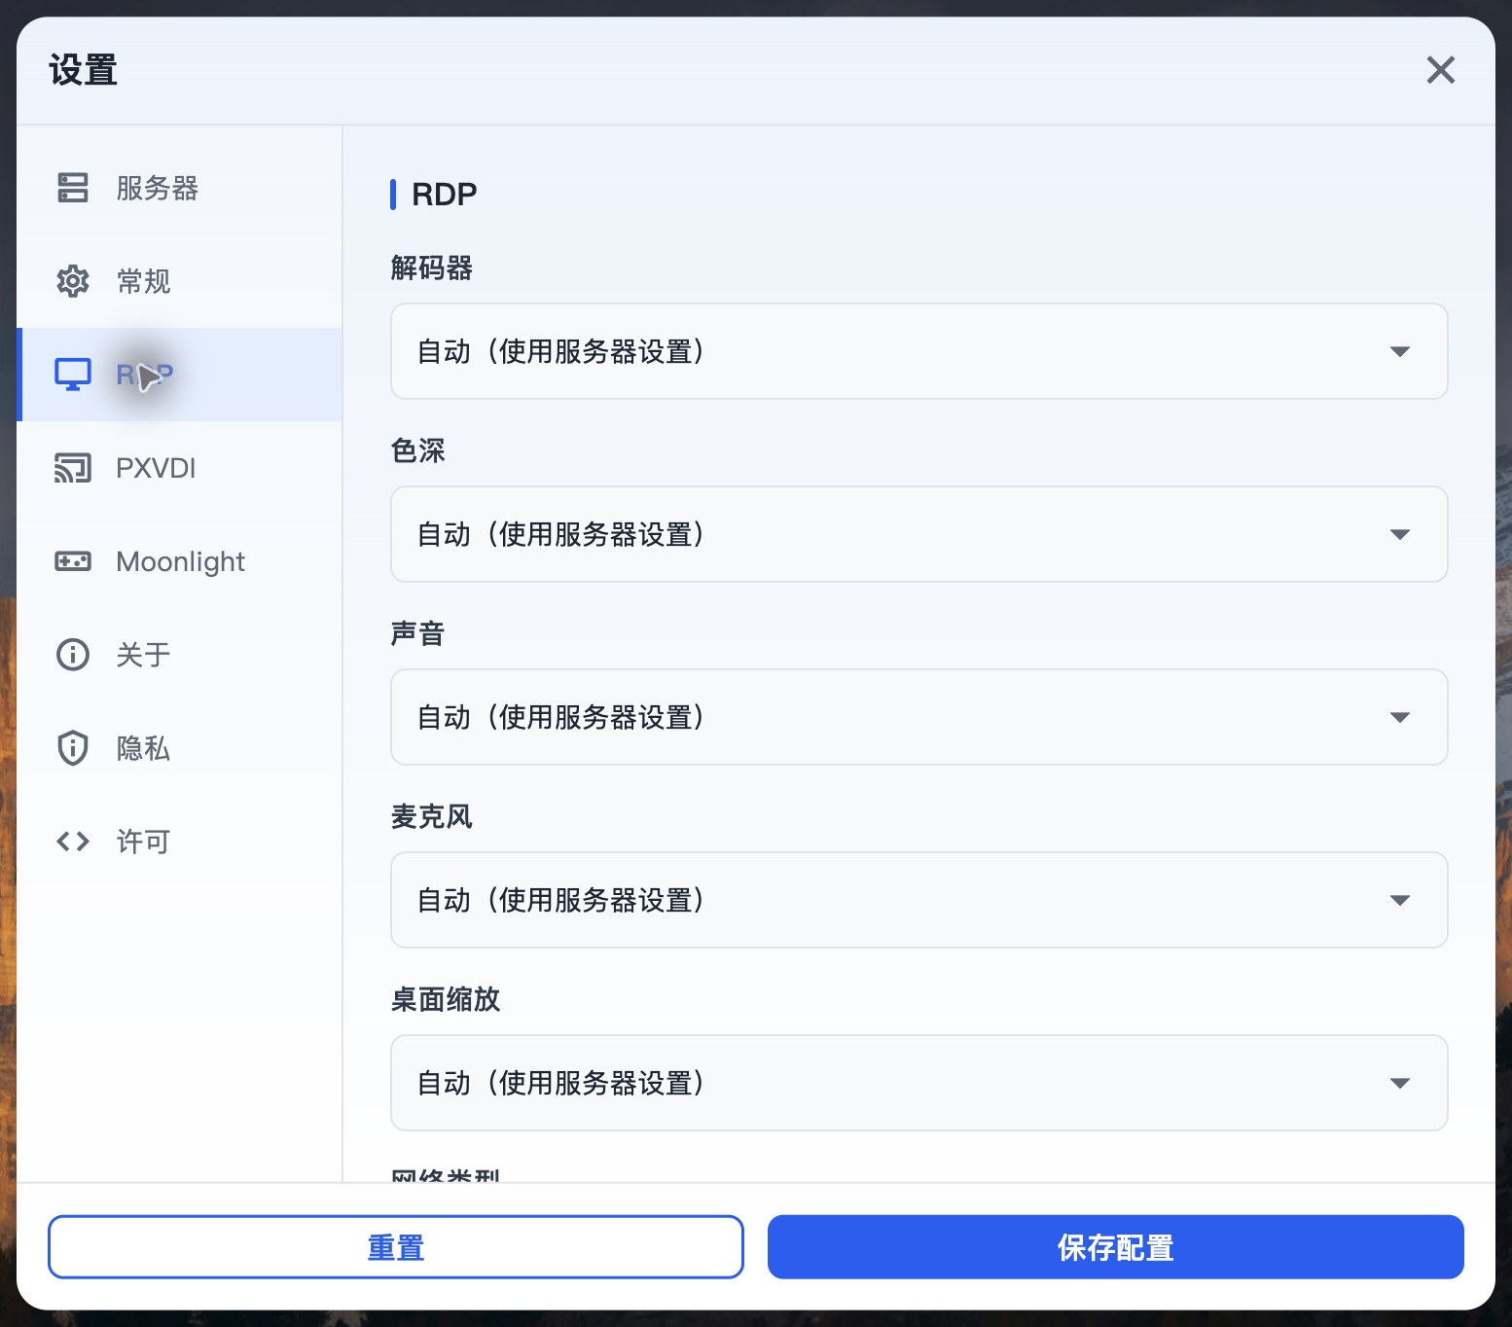
Task: Click the 声音 field label
Action: [418, 633]
